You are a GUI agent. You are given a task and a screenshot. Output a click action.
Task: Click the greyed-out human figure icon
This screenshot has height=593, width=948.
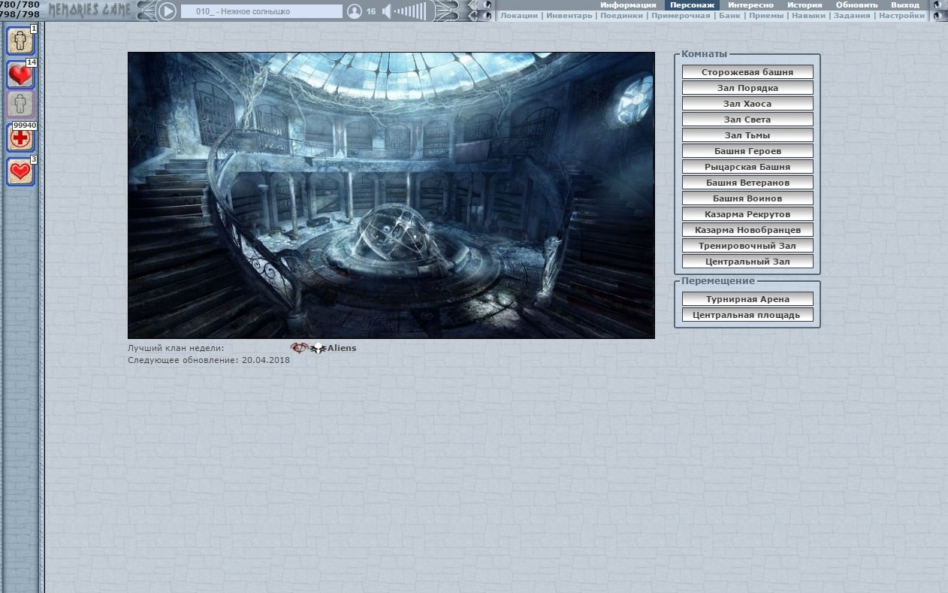[20, 104]
